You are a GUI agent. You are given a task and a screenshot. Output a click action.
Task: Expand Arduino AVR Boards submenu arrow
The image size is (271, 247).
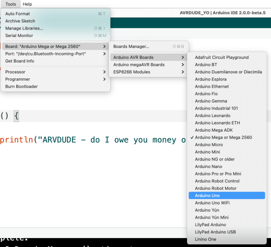click(183, 57)
